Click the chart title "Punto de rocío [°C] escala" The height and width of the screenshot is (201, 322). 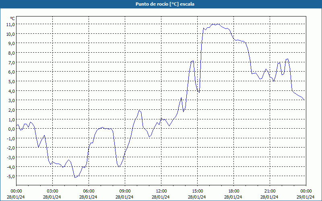pyautogui.click(x=165, y=4)
